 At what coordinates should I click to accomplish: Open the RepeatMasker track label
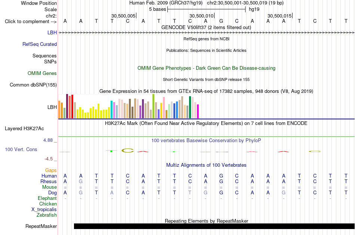(x=41, y=226)
